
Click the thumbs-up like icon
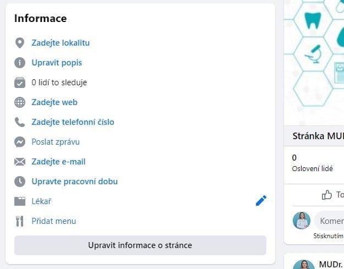(327, 194)
